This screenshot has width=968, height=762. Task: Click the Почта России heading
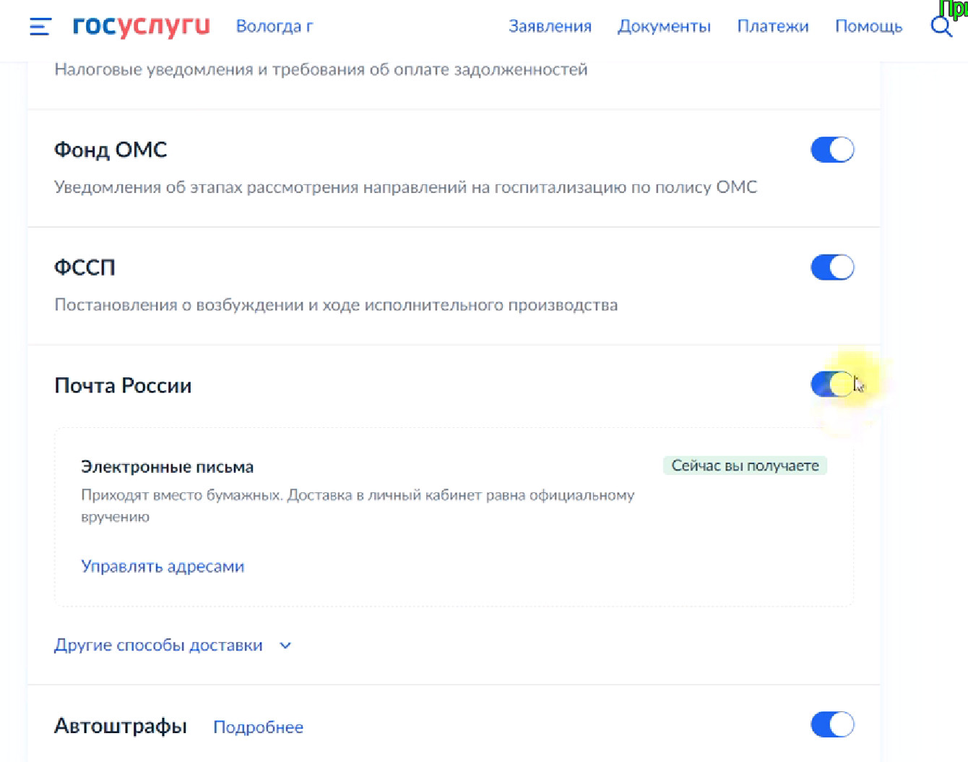point(123,385)
